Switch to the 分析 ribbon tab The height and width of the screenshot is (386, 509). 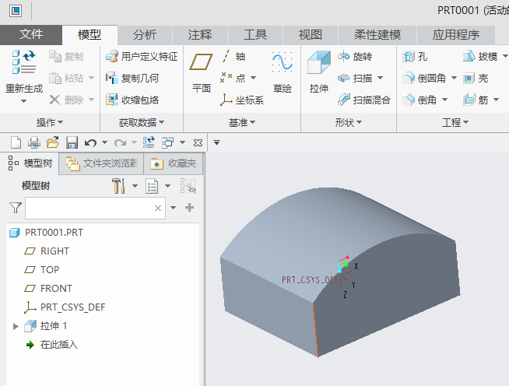(144, 34)
